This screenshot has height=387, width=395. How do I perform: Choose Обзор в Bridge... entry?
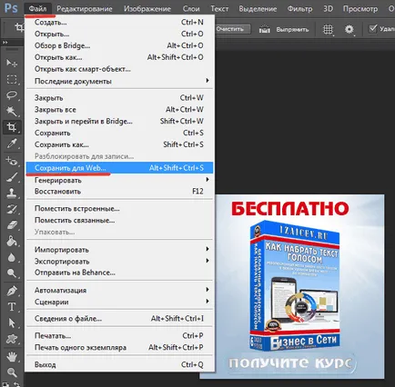[119, 45]
